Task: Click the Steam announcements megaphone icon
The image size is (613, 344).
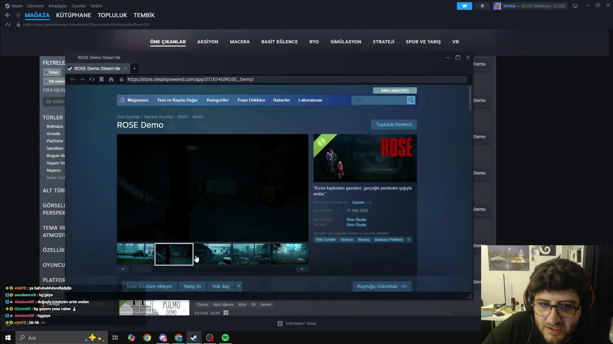Action: 464,6
